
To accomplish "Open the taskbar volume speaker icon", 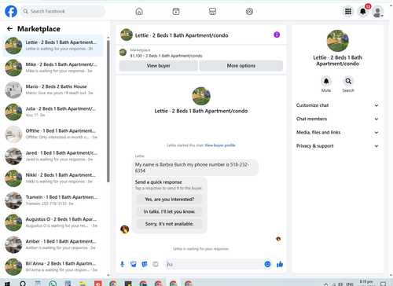I will [340, 284].
